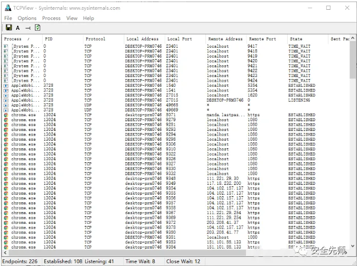357x266 pixels.
Task: Select remote address 203.208.41.77 cell
Action: [x=222, y=232]
